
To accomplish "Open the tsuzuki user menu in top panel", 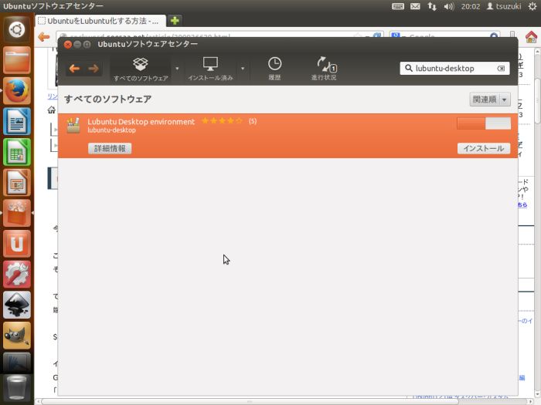I will click(503, 6).
